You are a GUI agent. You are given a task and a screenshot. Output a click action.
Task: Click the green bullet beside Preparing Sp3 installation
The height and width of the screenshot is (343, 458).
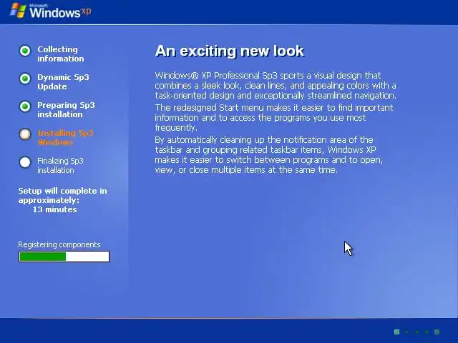pos(25,106)
